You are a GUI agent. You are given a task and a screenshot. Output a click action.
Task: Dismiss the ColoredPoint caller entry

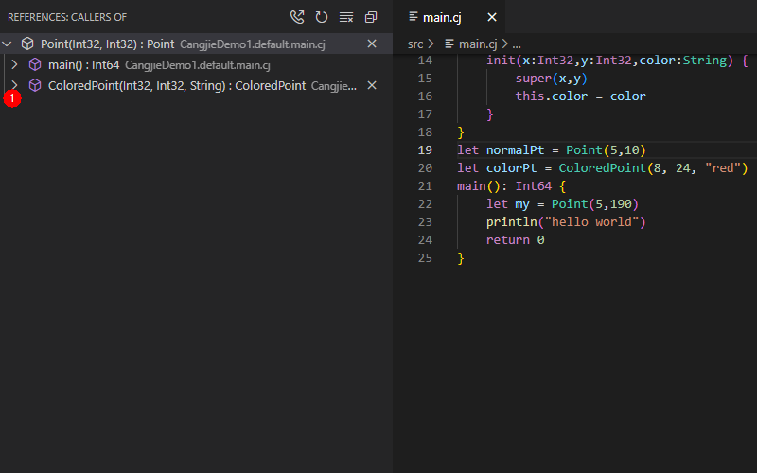click(372, 85)
